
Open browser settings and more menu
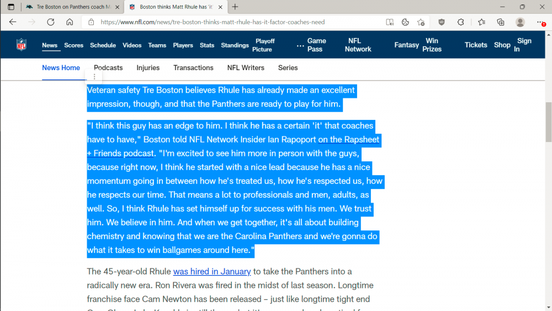(541, 22)
